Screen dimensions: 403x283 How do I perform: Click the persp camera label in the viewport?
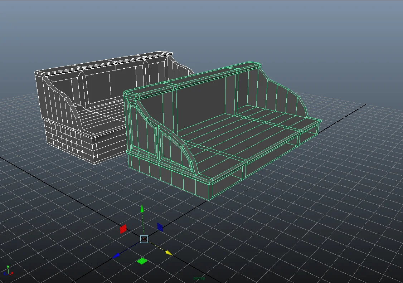coord(199,278)
